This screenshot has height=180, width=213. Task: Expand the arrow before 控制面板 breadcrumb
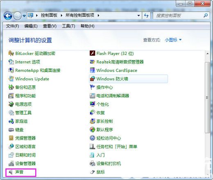tap(37, 16)
